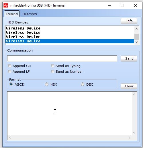Click output area scroll right arrow
The height and width of the screenshot is (148, 143).
[x=130, y=137]
